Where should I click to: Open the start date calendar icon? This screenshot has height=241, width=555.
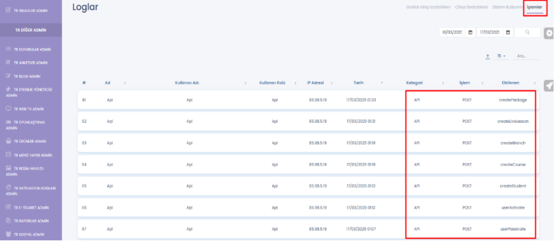(470, 32)
